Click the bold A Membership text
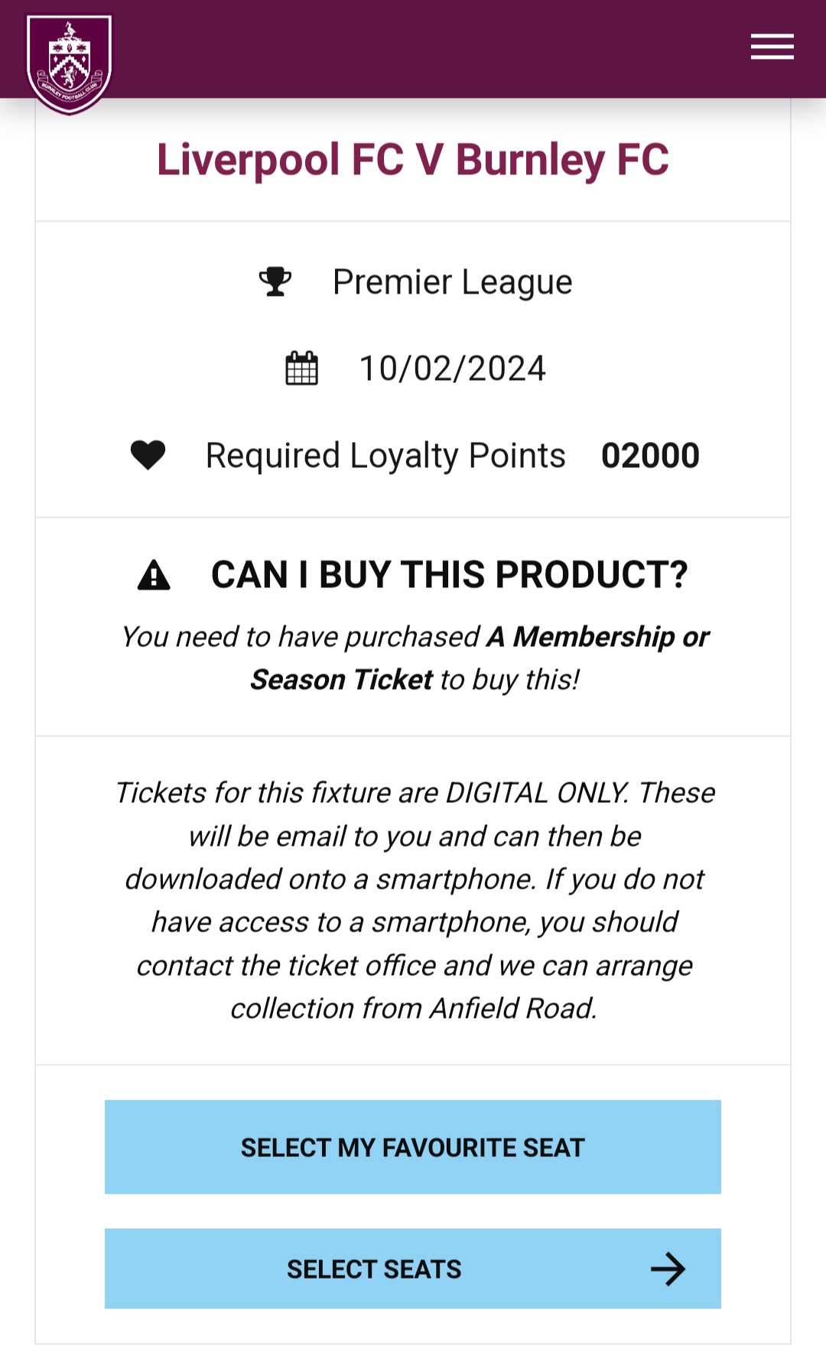 580,636
